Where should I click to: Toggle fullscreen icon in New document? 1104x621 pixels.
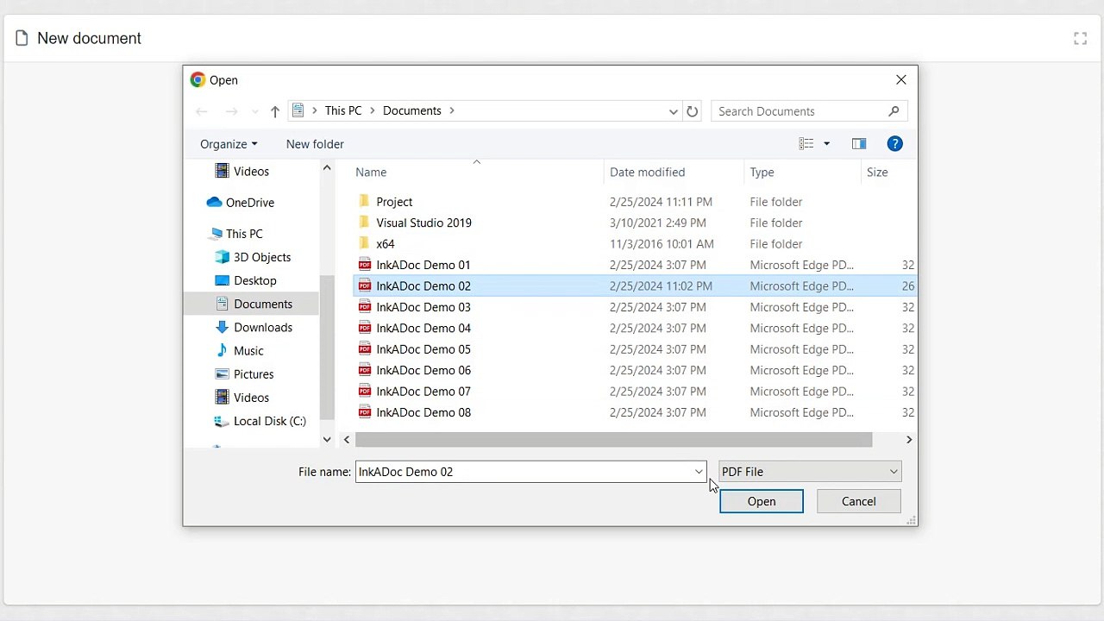coord(1080,38)
